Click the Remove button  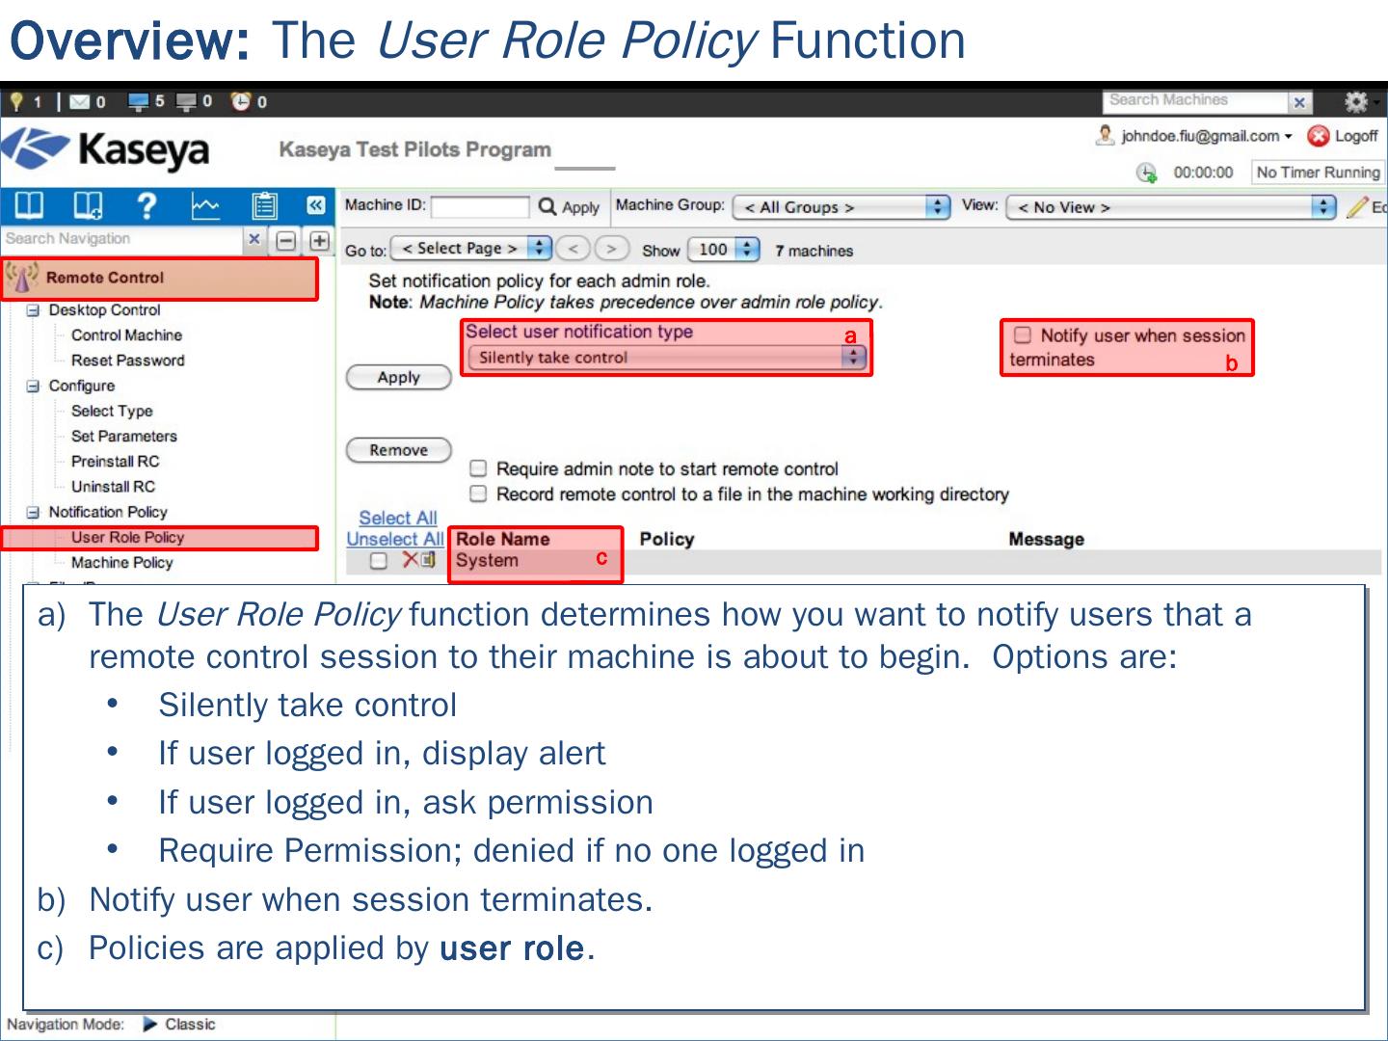click(398, 450)
